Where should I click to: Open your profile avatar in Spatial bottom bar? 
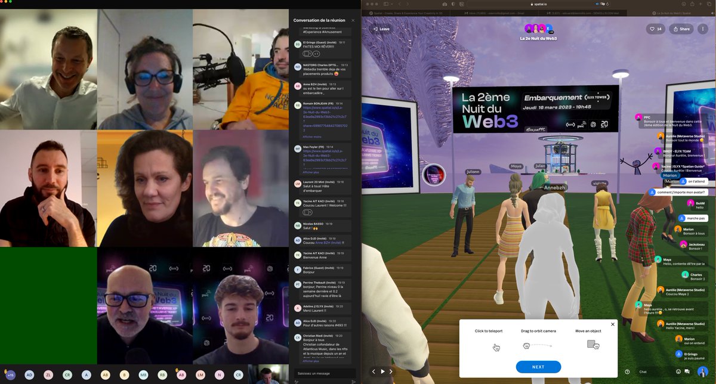[x=702, y=371]
